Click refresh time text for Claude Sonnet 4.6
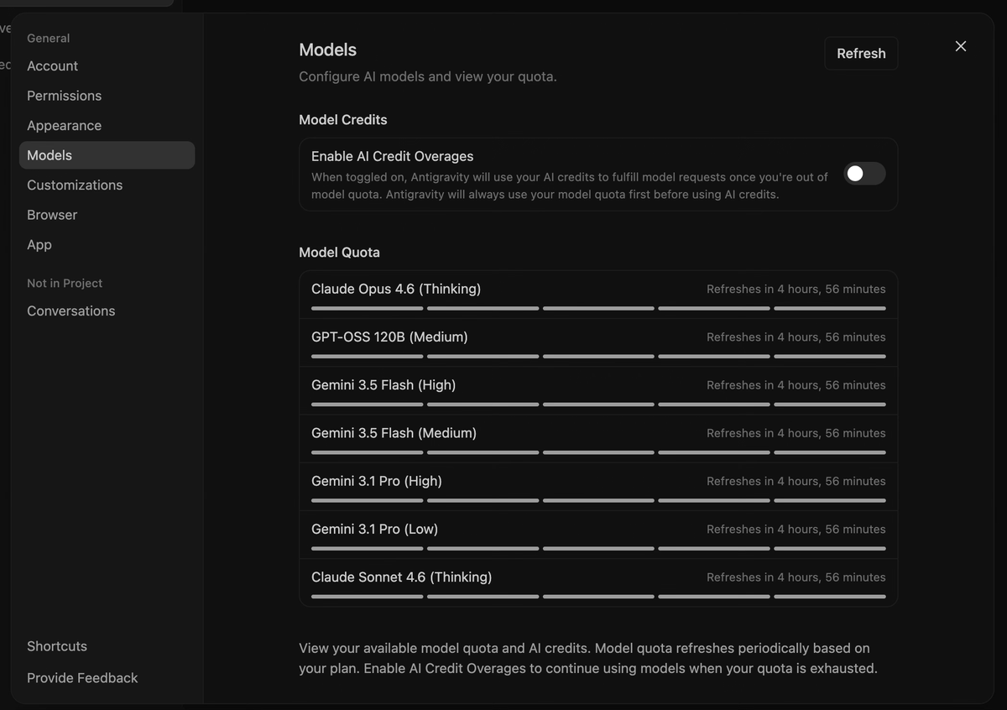This screenshot has height=710, width=1007. [x=796, y=577]
